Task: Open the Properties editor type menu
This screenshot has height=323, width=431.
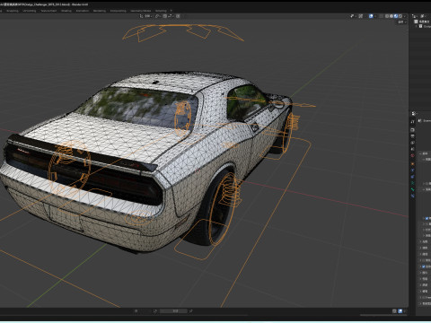Action: (414, 114)
